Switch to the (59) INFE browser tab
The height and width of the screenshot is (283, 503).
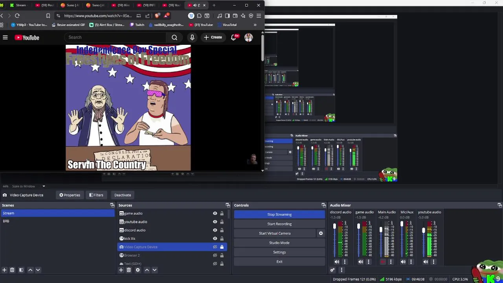tap(147, 5)
